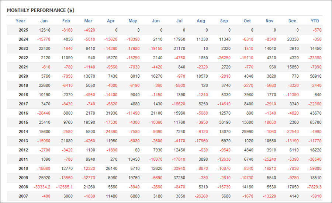The image size is (332, 203).
Task: Click the Apr column header
Action: (x=111, y=21)
